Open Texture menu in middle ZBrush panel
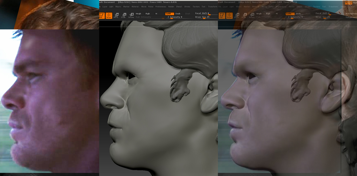The width and height of the screenshot is (357, 176). coord(196,7)
